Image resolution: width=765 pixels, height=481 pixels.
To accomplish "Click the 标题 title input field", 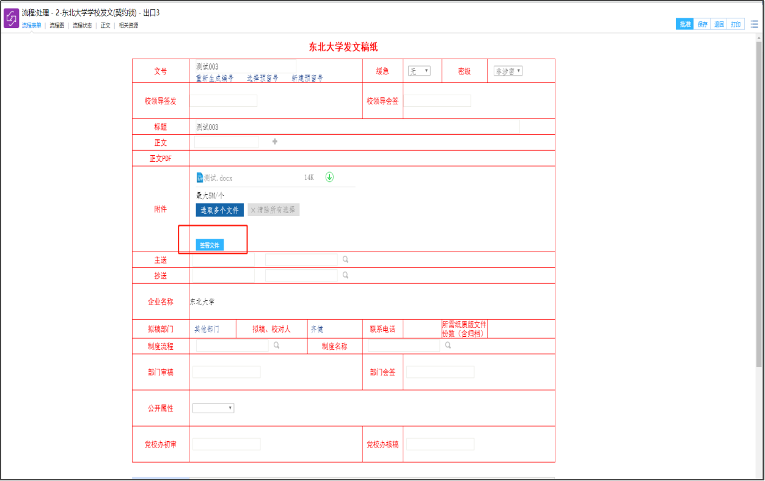I will coord(357,127).
